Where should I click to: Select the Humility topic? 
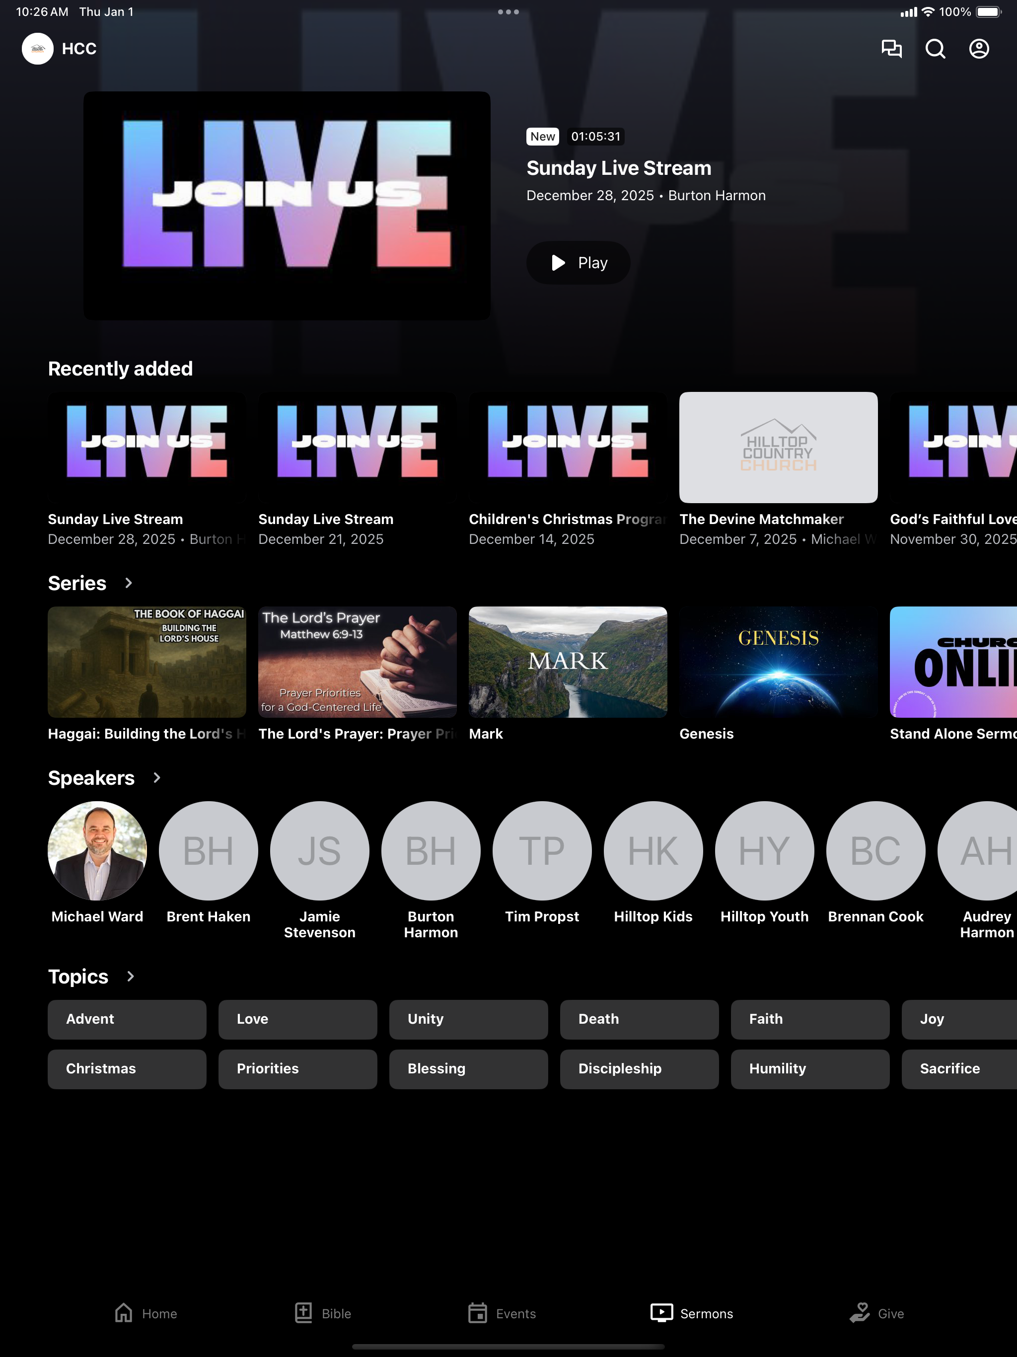(810, 1069)
